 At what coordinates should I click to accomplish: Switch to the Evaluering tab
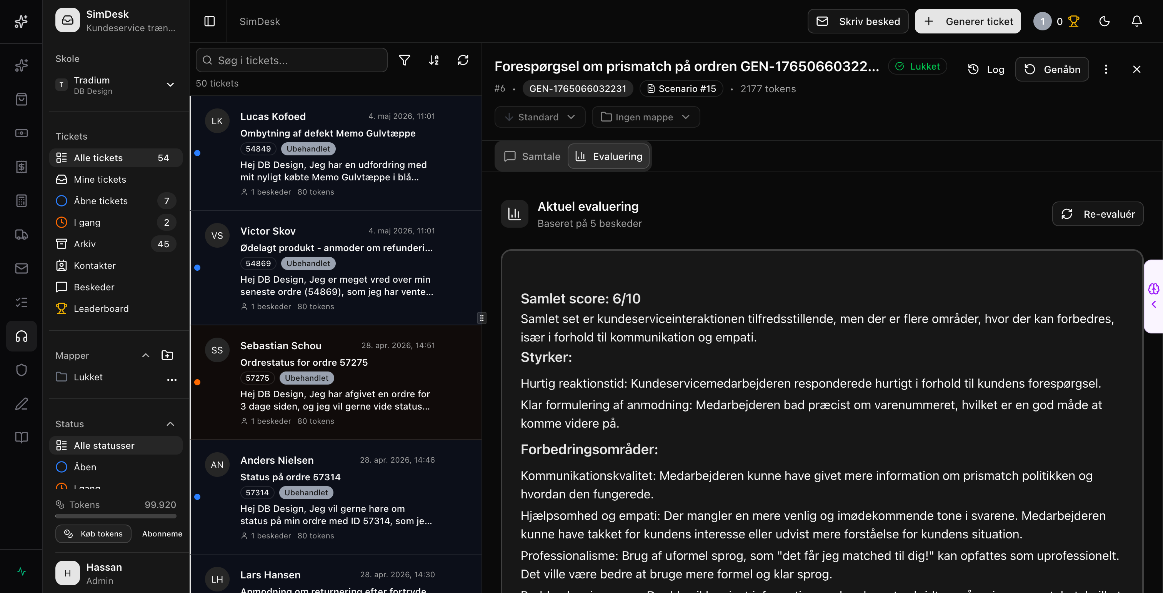pyautogui.click(x=608, y=156)
